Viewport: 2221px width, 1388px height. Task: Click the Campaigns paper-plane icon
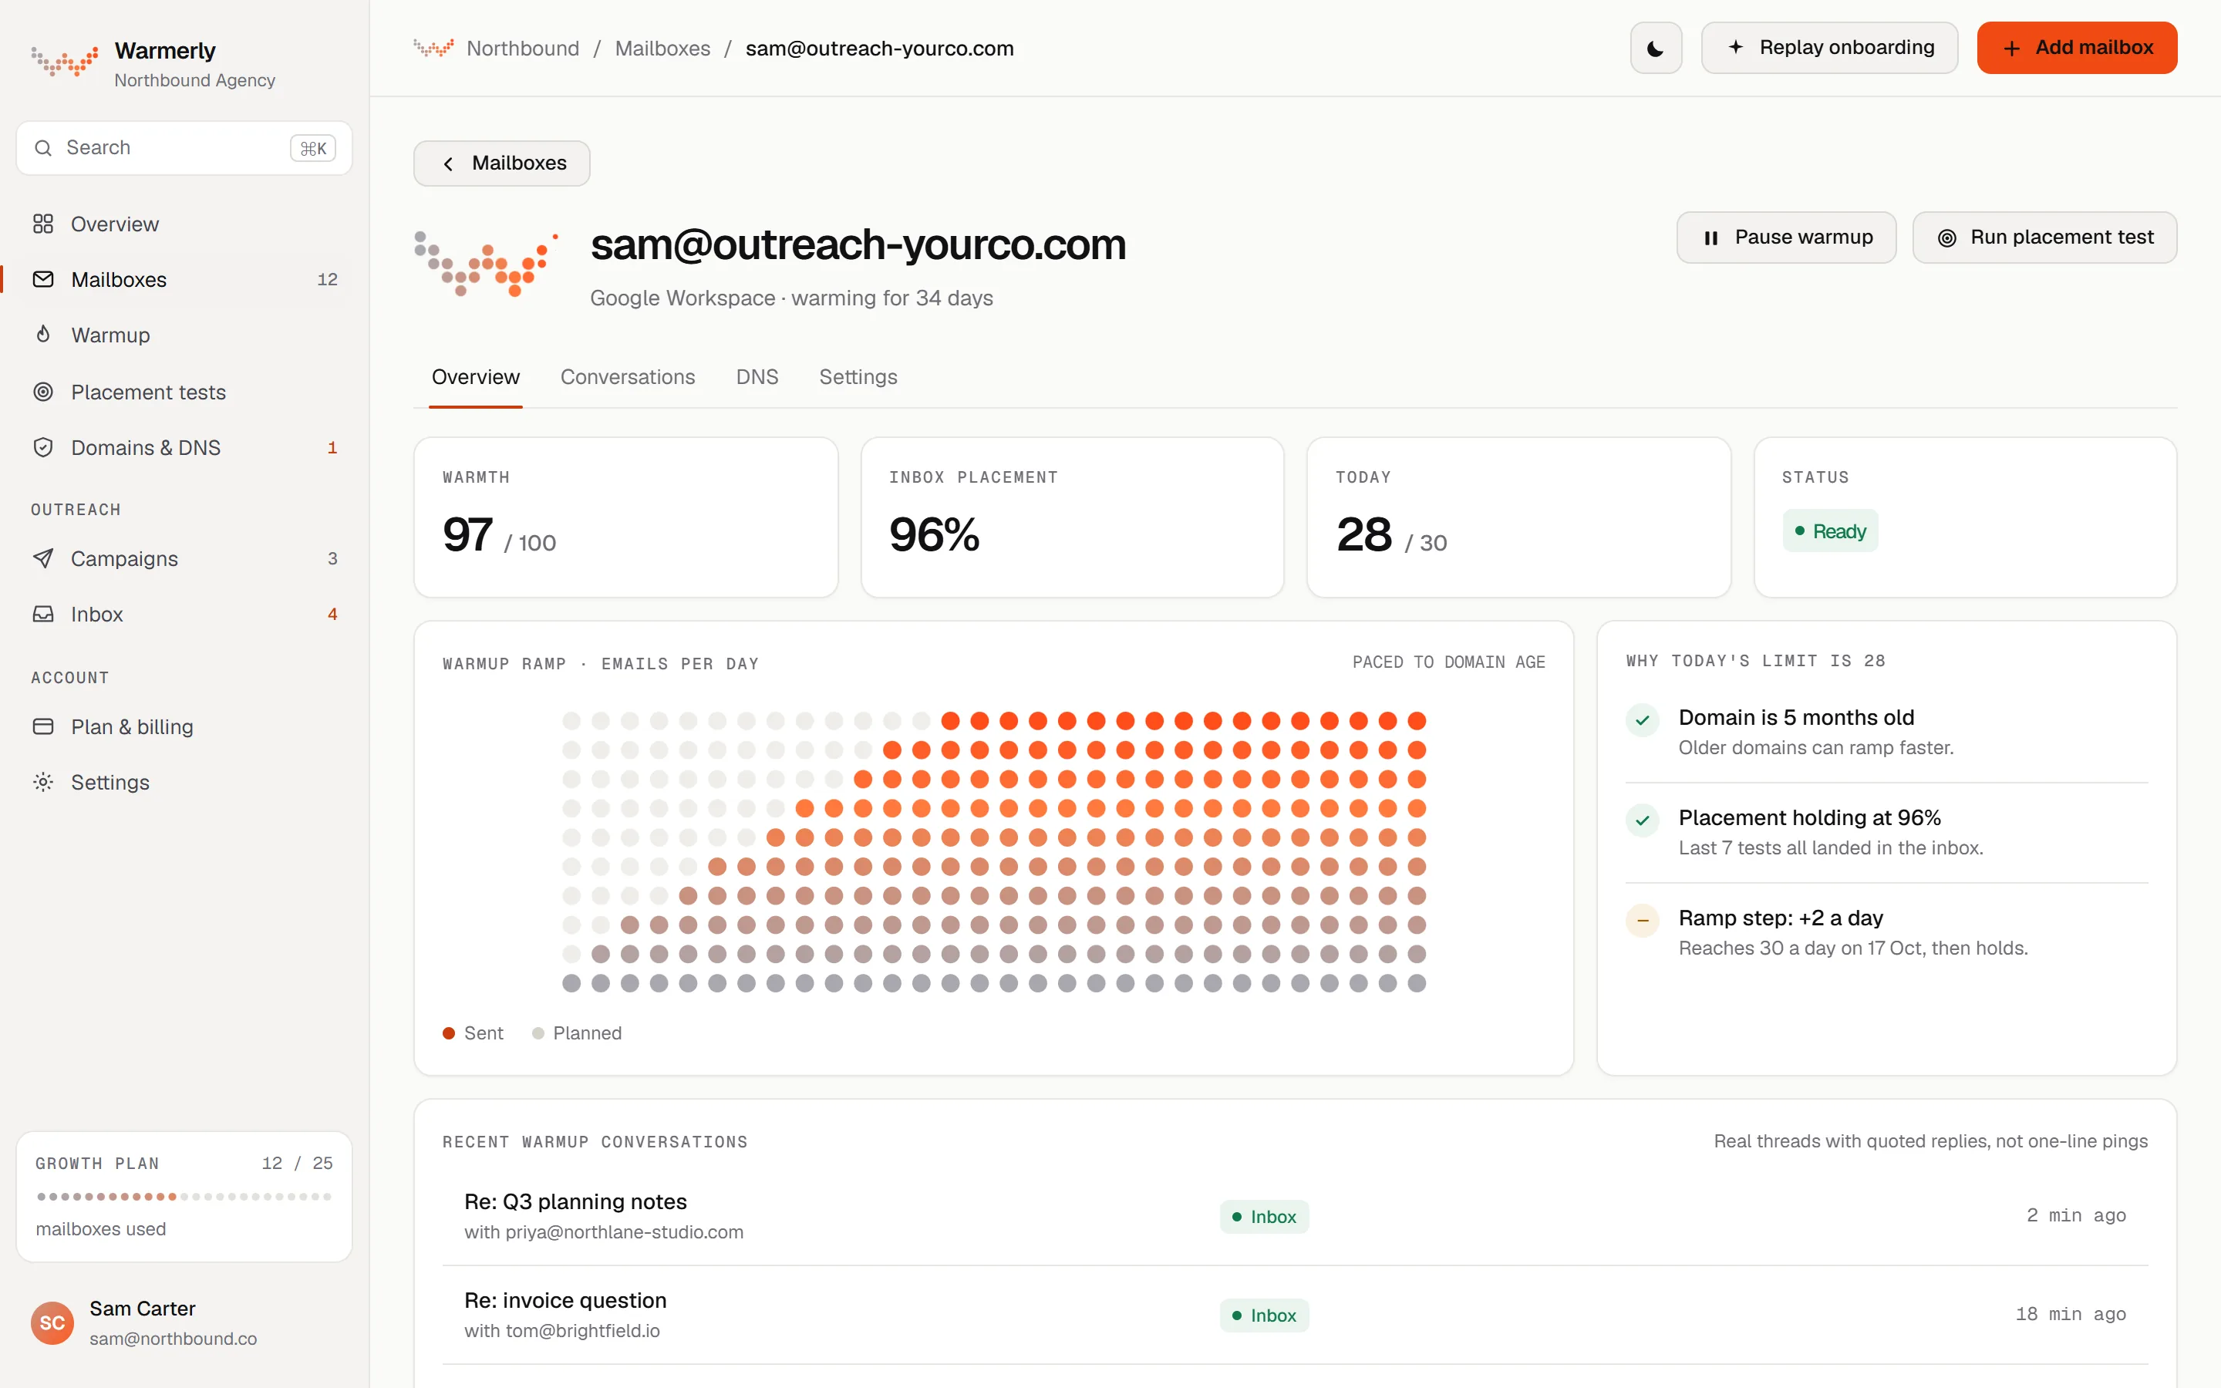click(x=43, y=558)
